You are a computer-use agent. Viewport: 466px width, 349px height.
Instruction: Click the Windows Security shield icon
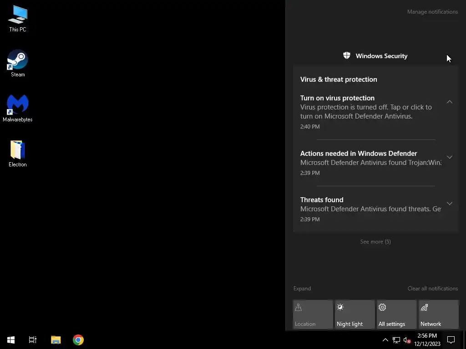click(x=346, y=55)
